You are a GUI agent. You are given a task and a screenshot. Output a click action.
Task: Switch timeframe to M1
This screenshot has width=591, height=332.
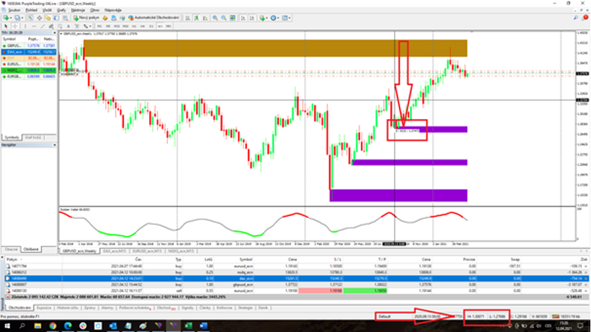click(99, 26)
